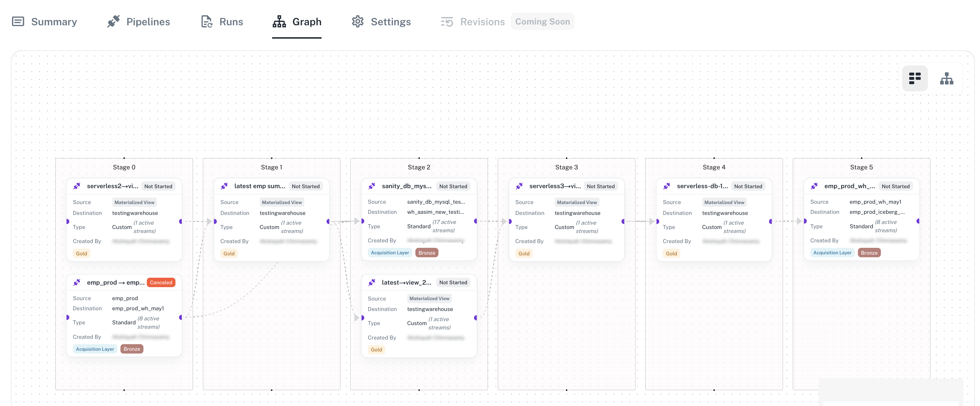The width and height of the screenshot is (980, 406).
Task: Open the serverless3→vi... pipeline title
Action: pos(555,186)
